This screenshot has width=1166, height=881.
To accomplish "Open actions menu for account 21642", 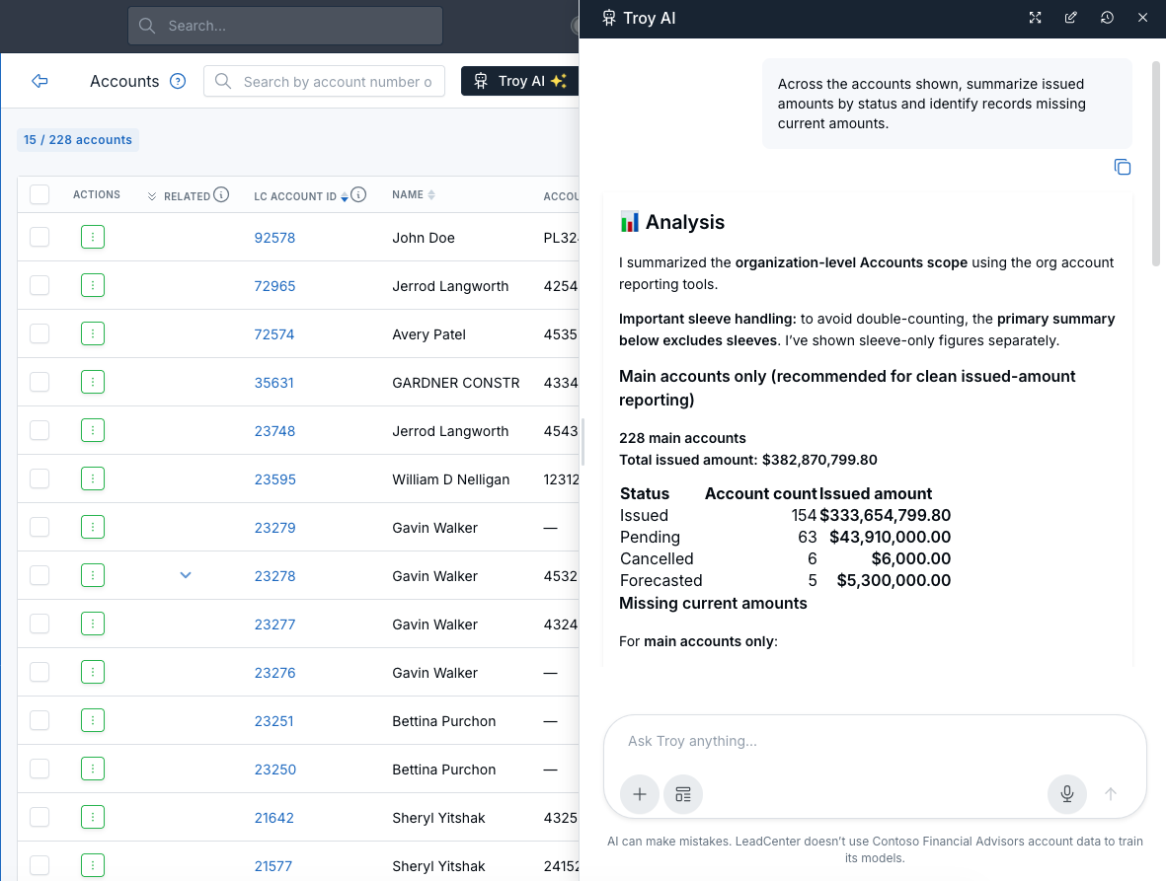I will (92, 816).
